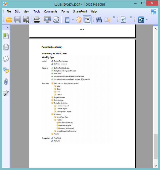Viewport: 160px width, 170px height.
Task: Open Find with binoculars icon
Action: (x=99, y=20)
